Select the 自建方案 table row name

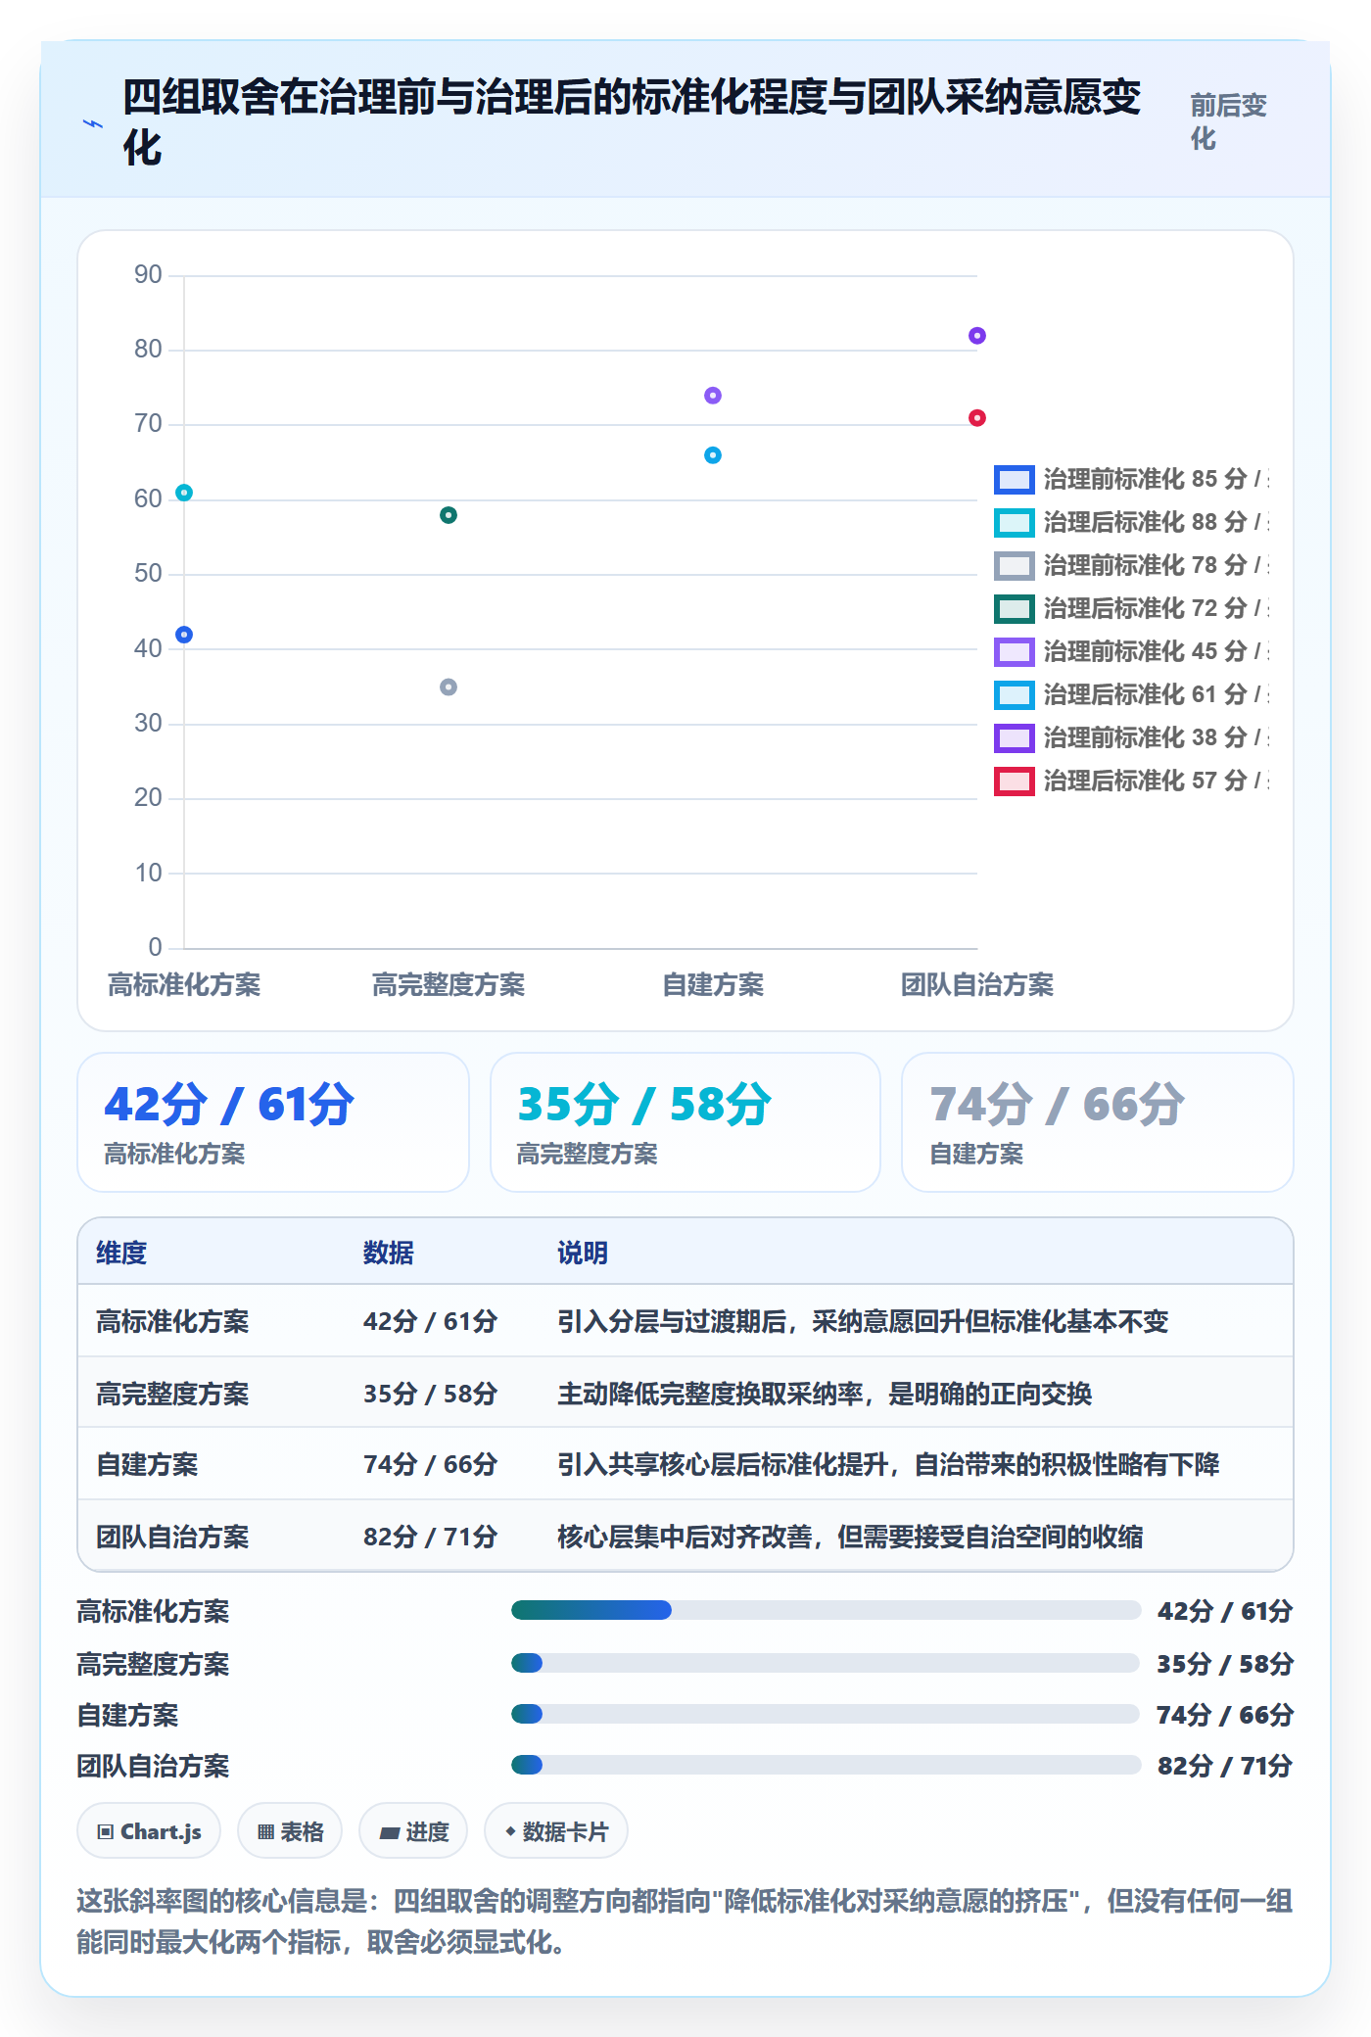pyautogui.click(x=147, y=1465)
